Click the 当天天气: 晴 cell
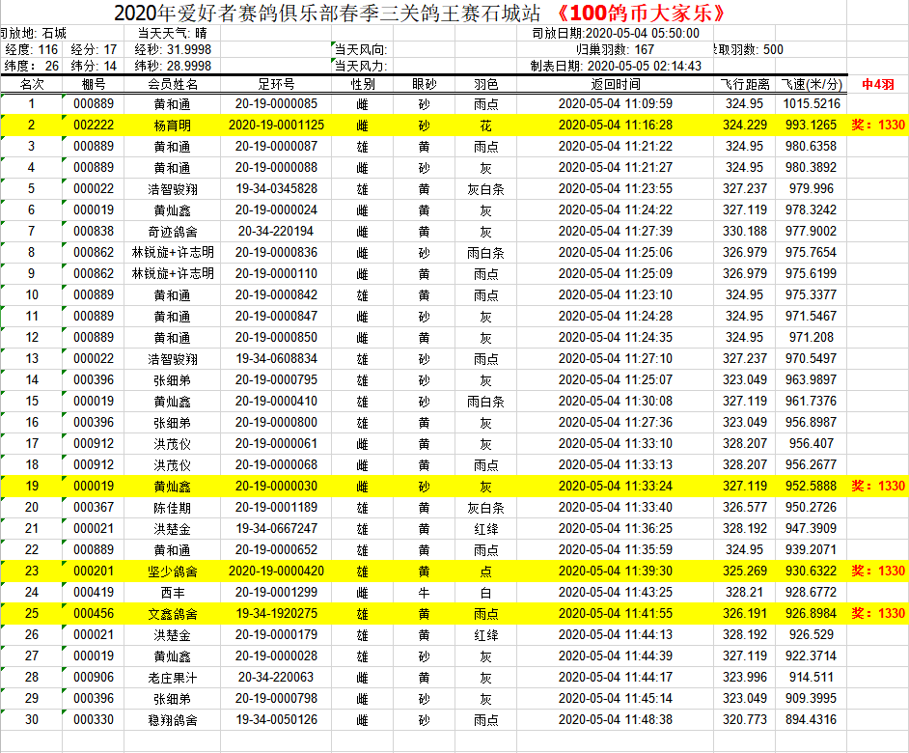909x753 pixels. pyautogui.click(x=172, y=34)
